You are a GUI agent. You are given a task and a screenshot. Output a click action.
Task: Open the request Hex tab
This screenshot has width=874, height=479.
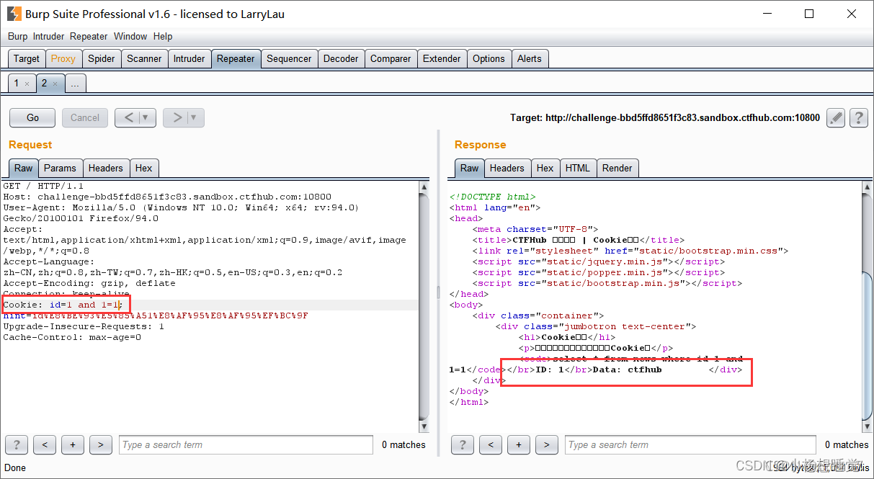(144, 168)
